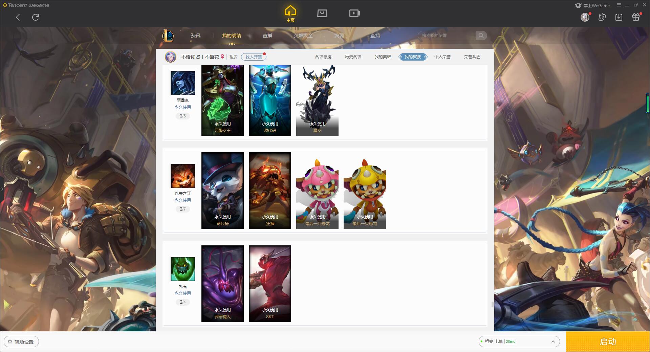650x352 pixels.
Task: Open the 主页 home icon
Action: click(x=290, y=14)
